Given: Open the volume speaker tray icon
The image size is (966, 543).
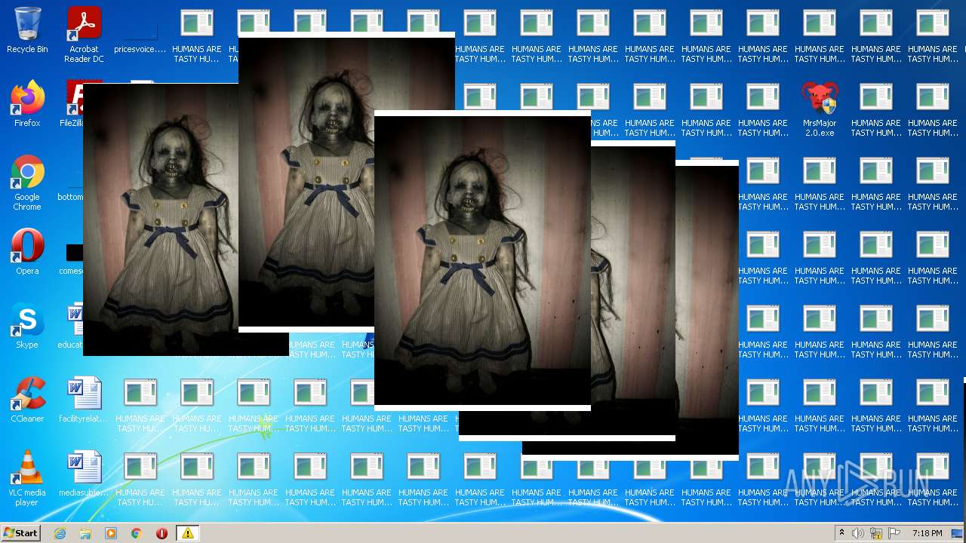Looking at the screenshot, I should coord(858,533).
